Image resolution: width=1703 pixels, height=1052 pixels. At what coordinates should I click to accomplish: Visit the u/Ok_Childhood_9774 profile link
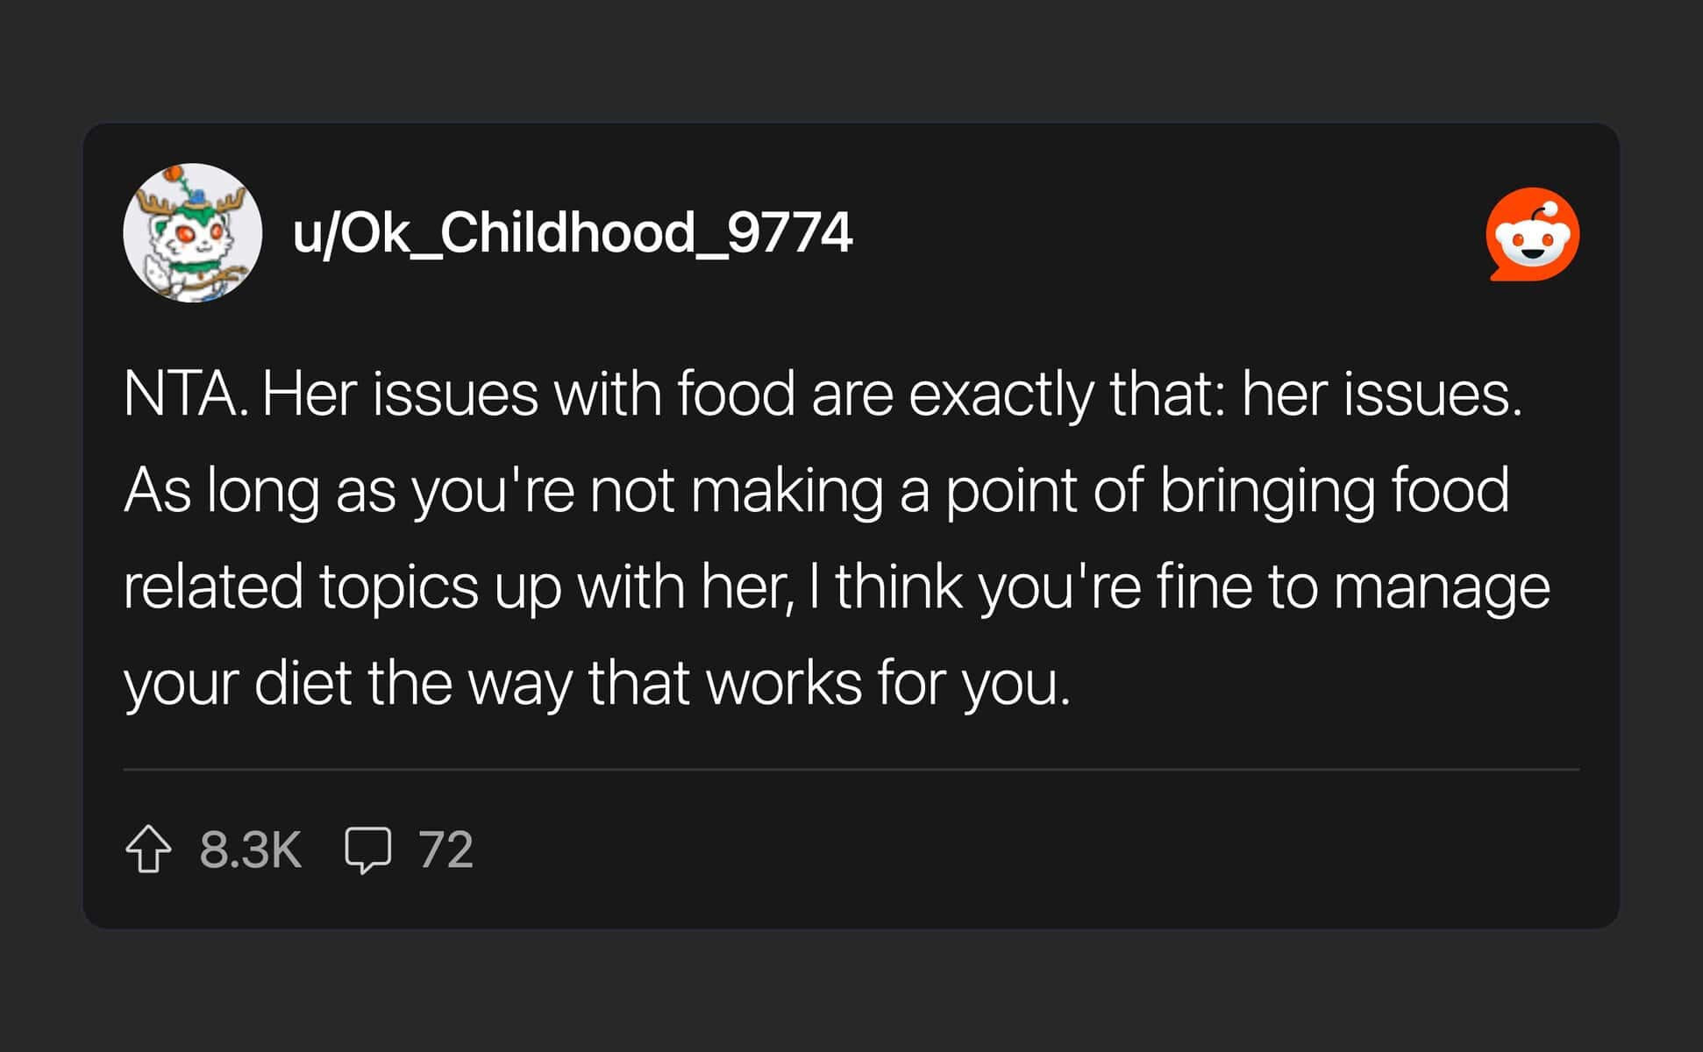pos(572,233)
